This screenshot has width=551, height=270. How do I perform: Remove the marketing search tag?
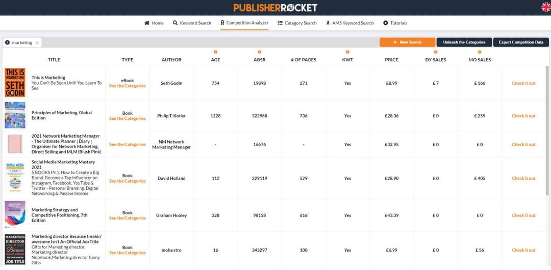[x=37, y=42]
